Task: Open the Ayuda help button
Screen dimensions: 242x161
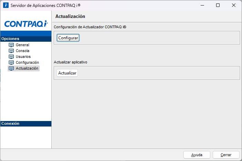Action: pos(197,155)
